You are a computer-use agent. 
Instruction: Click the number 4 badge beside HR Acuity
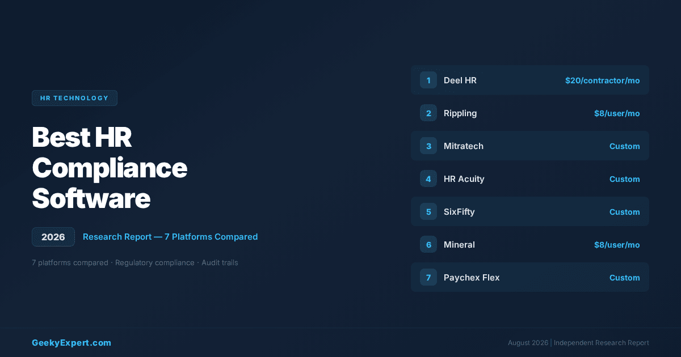coord(428,178)
